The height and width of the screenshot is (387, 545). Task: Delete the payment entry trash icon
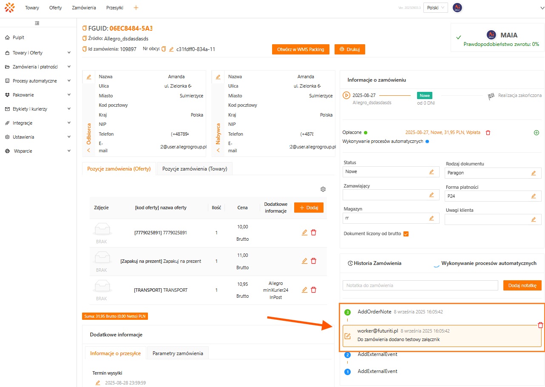pyautogui.click(x=488, y=133)
